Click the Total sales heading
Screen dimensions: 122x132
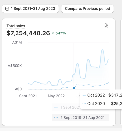pyautogui.click(x=16, y=26)
